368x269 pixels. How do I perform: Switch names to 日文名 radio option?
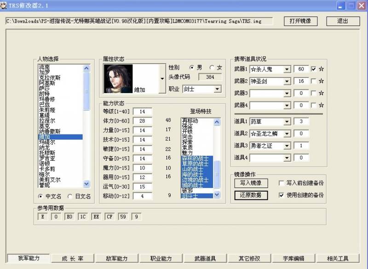click(x=70, y=196)
